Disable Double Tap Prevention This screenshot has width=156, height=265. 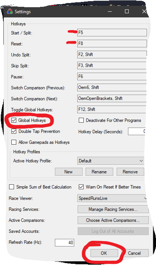pyautogui.click(x=14, y=131)
